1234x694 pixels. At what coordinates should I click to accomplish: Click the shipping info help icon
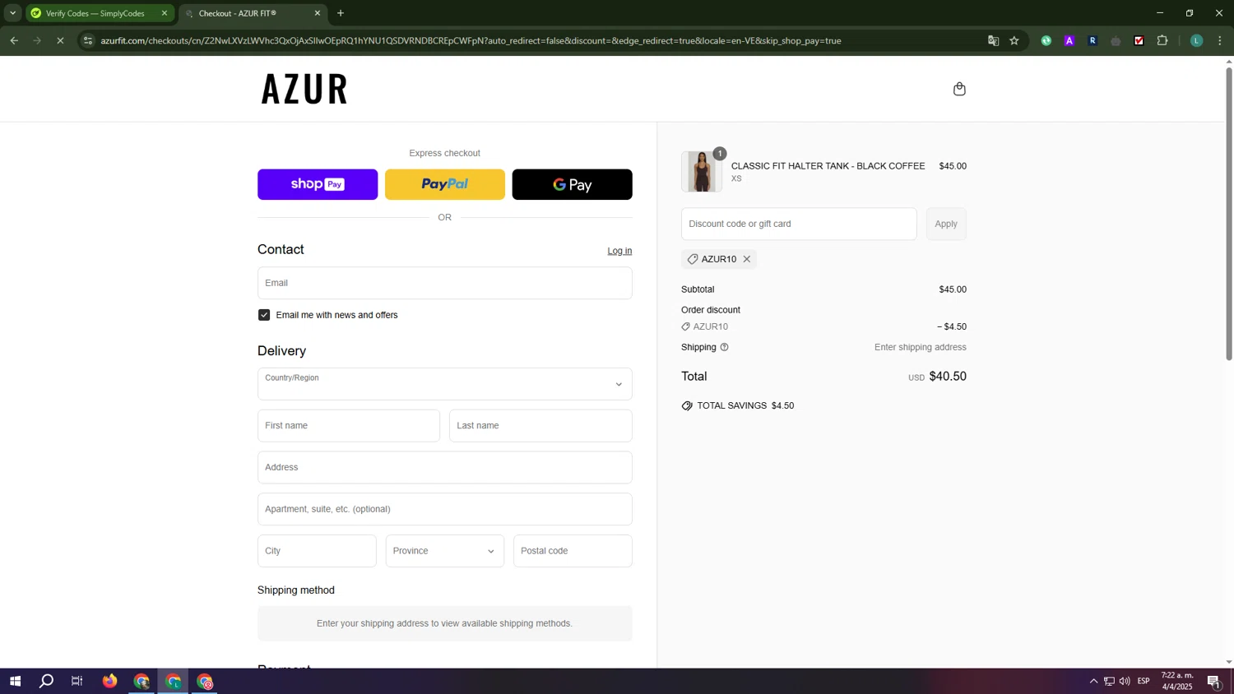point(725,347)
